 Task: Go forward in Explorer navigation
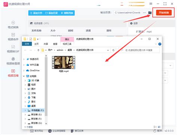coord(31,50)
